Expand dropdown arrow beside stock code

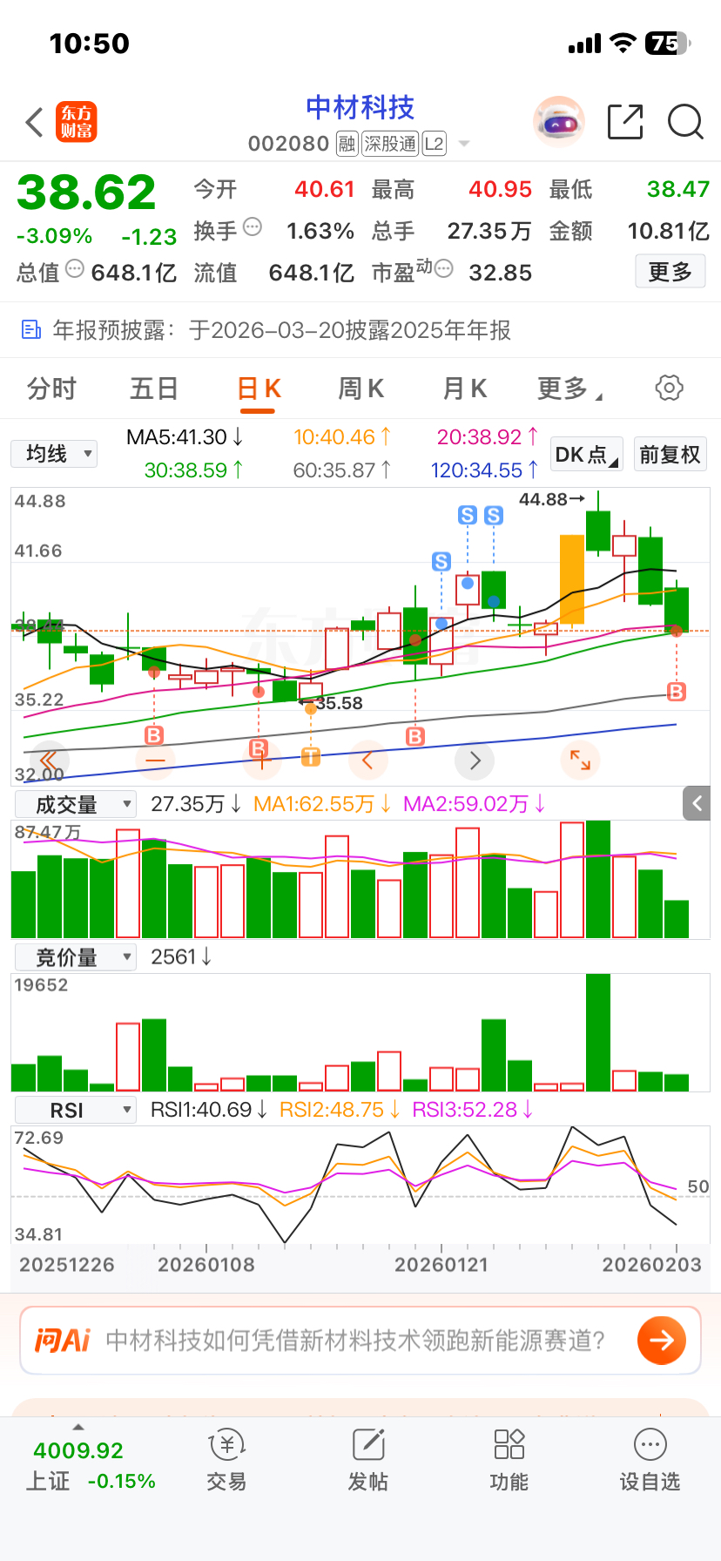pyautogui.click(x=464, y=144)
